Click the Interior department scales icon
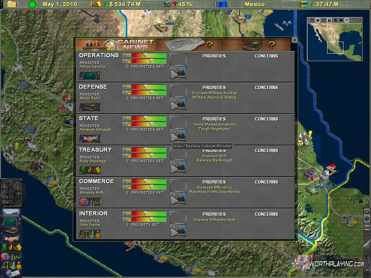The height and width of the screenshot is (278, 371). (x=90, y=234)
